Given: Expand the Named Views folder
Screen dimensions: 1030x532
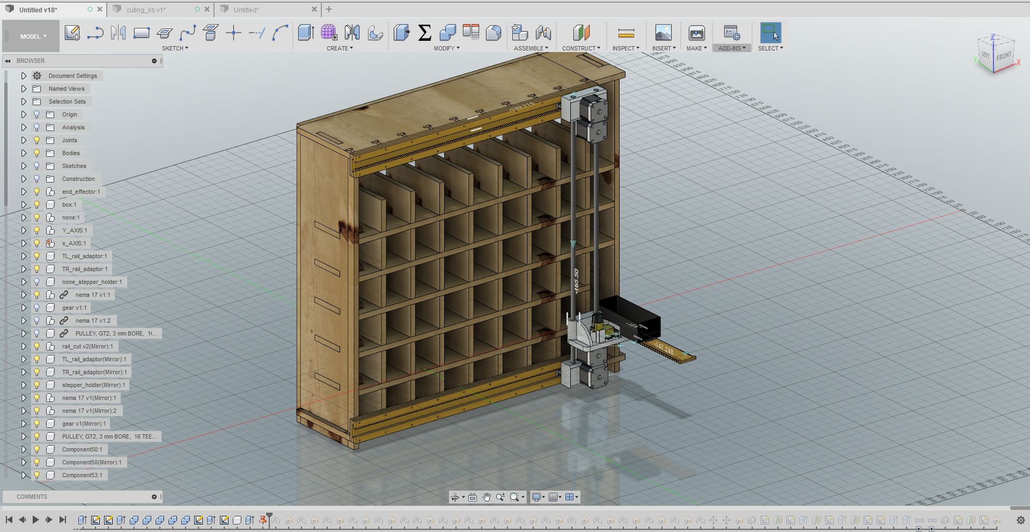Looking at the screenshot, I should pos(24,89).
